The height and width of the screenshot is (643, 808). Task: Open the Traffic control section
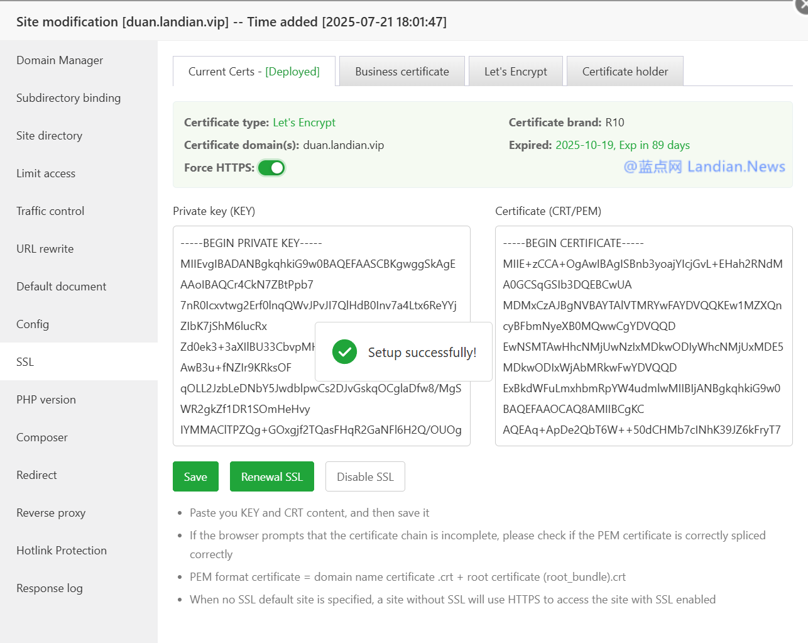coord(50,211)
